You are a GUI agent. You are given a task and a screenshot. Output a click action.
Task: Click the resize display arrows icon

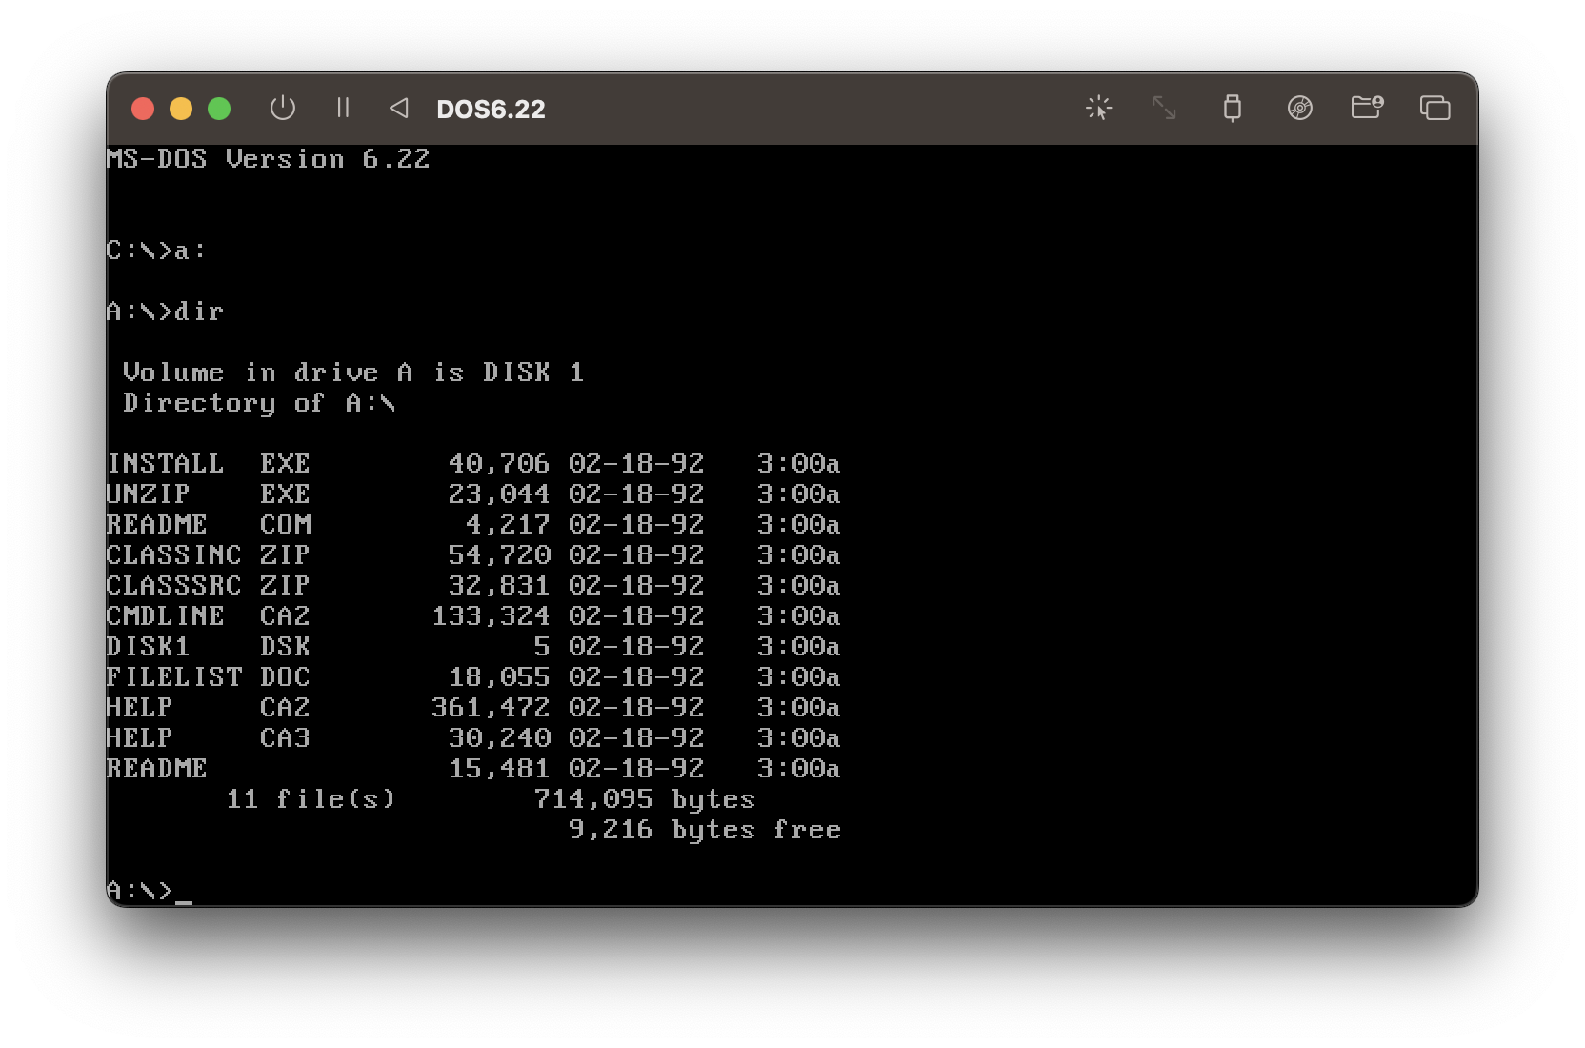point(1164,108)
